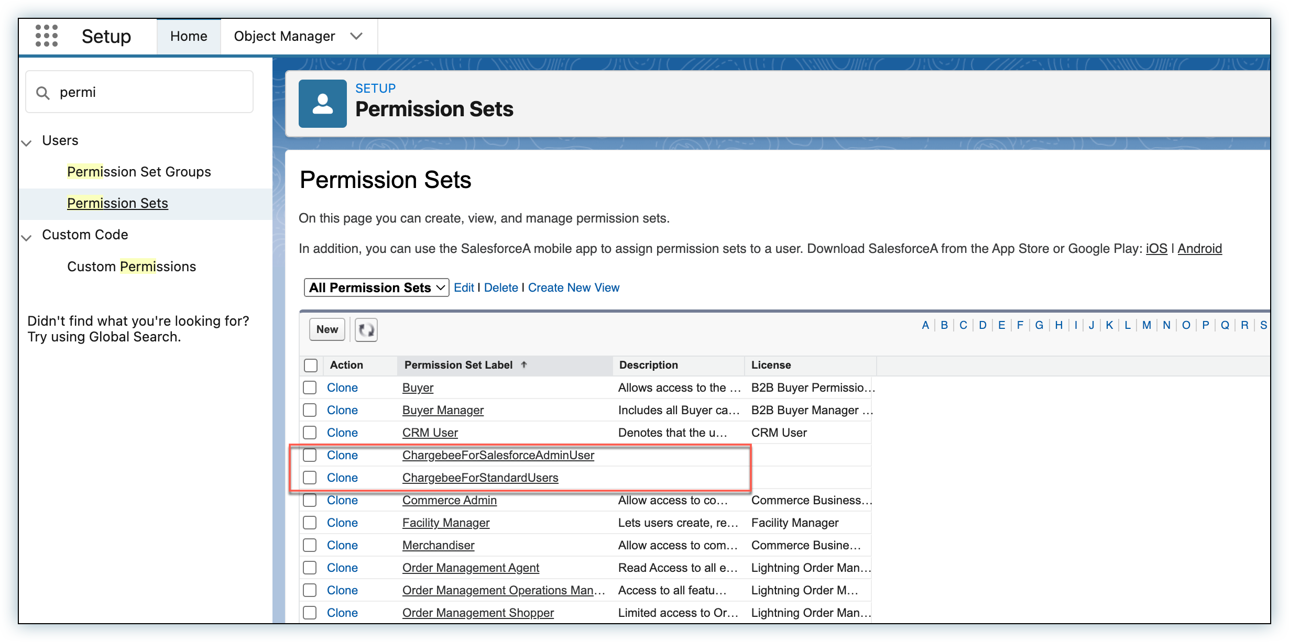Switch to the Home tab
Screen dimensions: 1289x642
pos(189,36)
